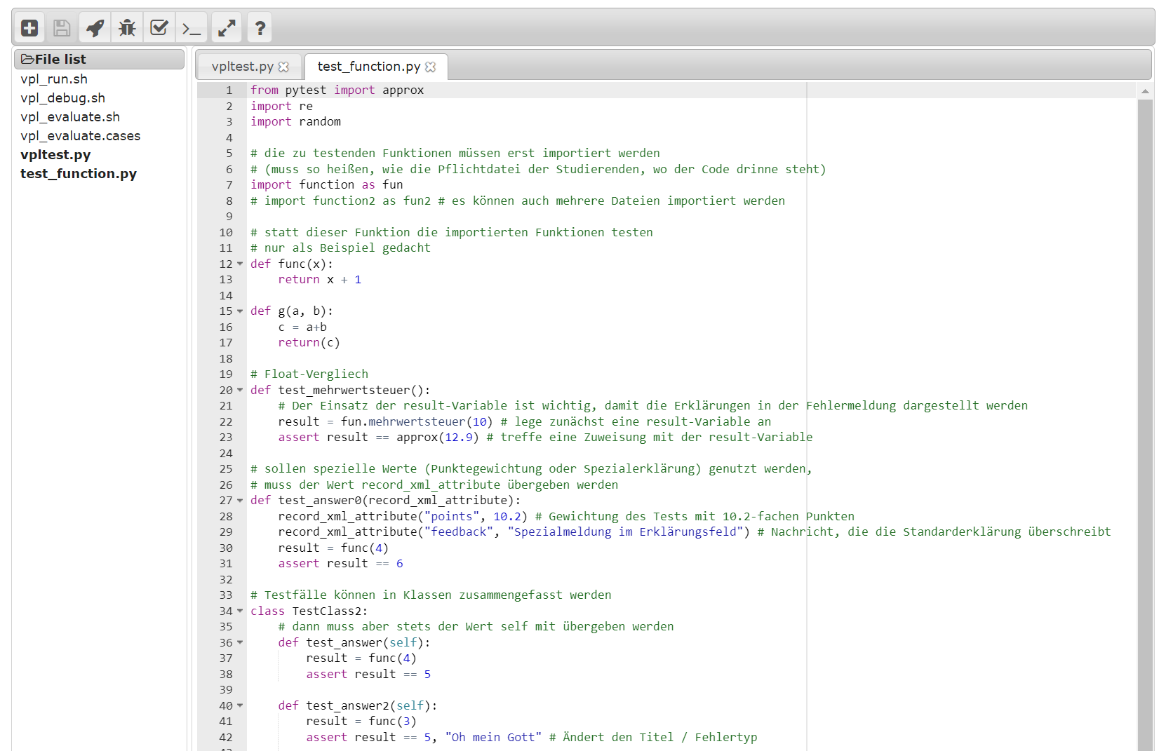Close the test_function.py tab
The image size is (1159, 751).
point(430,67)
